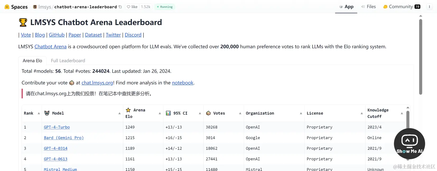Viewport: 437px width, 171px height.
Task: Sort table by 95% CI arrow
Action: pyautogui.click(x=200, y=113)
